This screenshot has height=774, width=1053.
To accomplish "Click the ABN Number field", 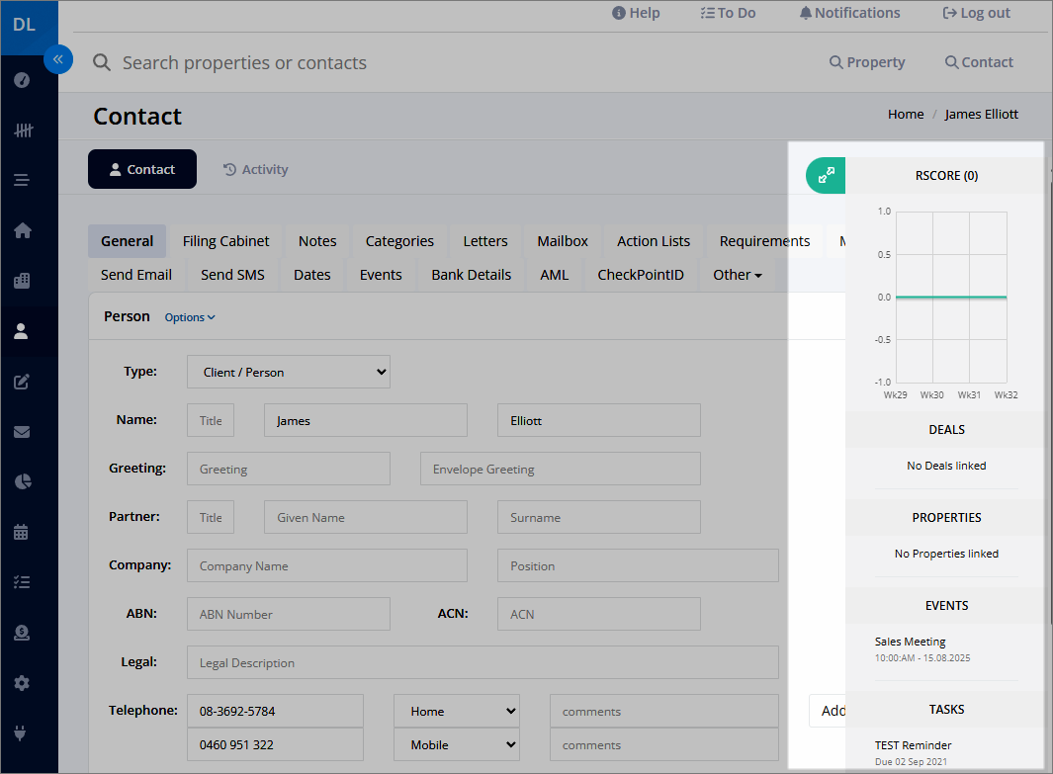I will point(288,614).
